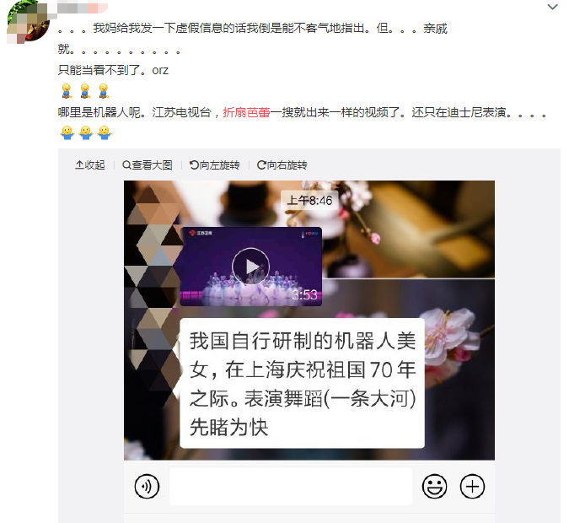Viewport: 569px width, 523px height.
Task: Open the emoji smiley picker
Action: click(x=434, y=487)
